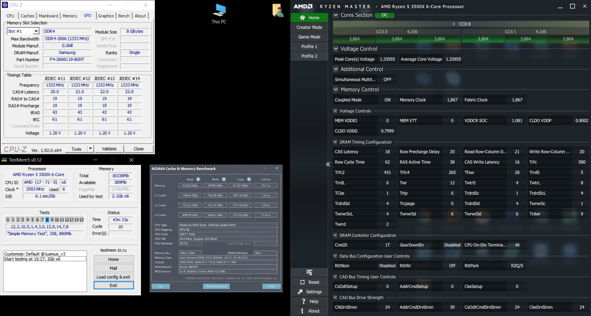
Task: Click the Save button in AIDA64
Action: pyautogui.click(x=161, y=286)
